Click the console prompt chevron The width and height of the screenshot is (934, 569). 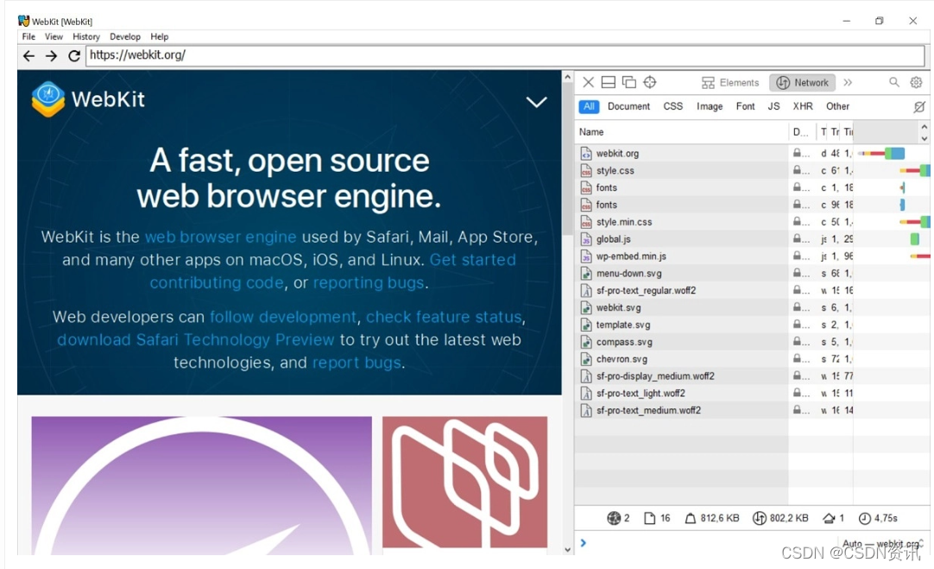(584, 543)
